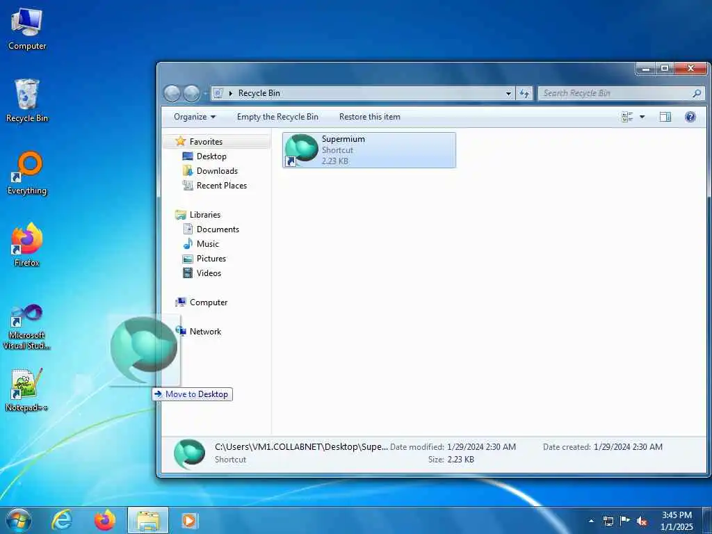Change view with the views icon

click(627, 117)
